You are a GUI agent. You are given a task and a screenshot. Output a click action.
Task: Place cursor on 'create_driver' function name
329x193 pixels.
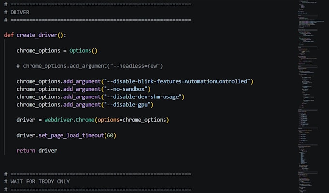(x=37, y=35)
